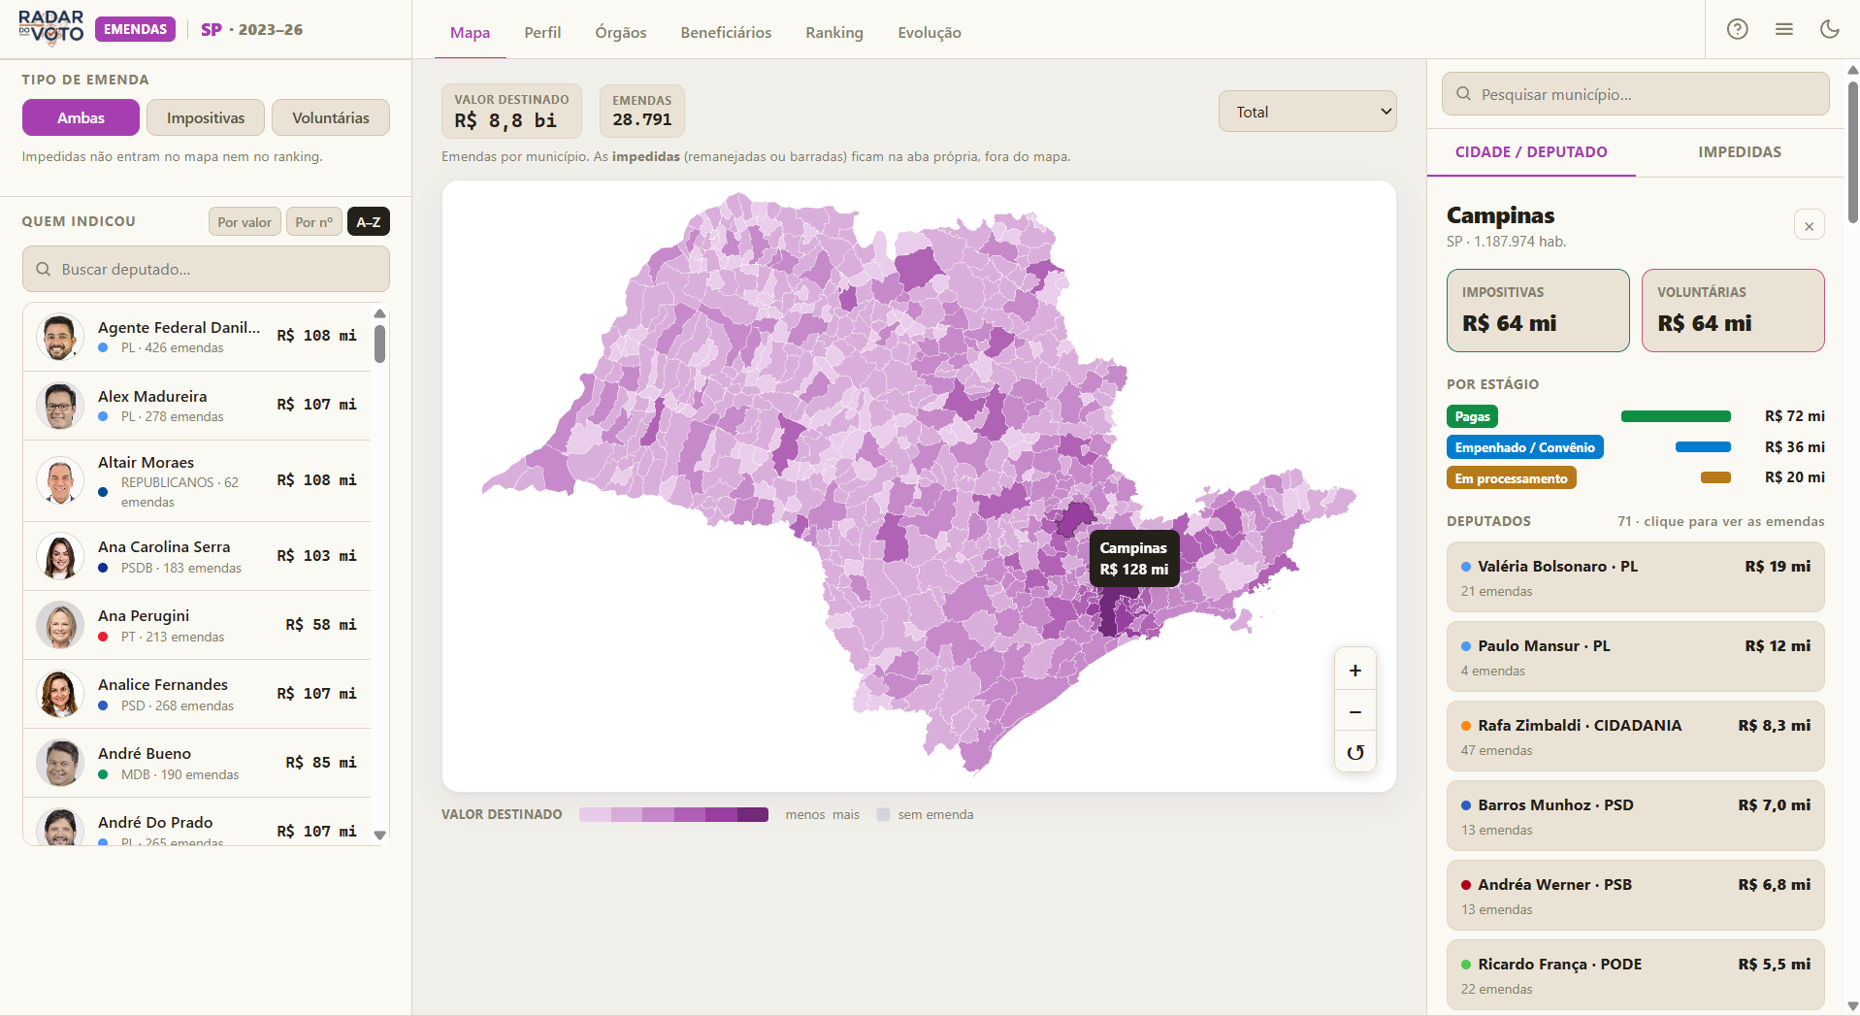Click the Radar do Voto logo
This screenshot has height=1016, width=1860.
tap(51, 28)
